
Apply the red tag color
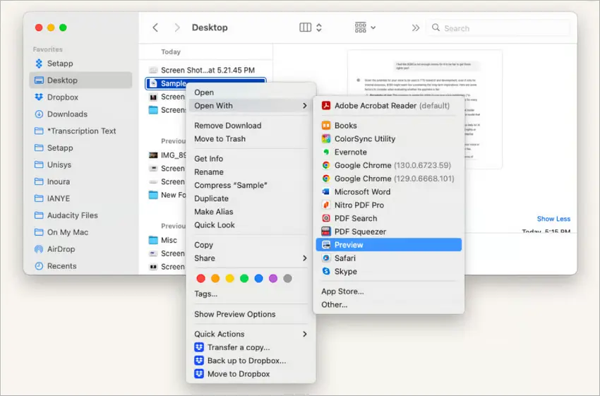[201, 279]
